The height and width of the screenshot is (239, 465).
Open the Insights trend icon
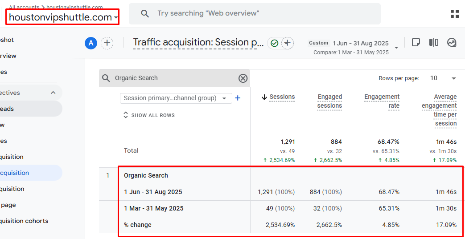[452, 42]
